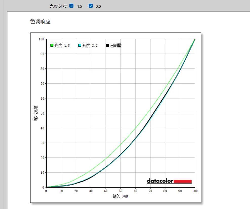Screen dimensions: 250x209
Task: Click the 1.8 label next to checkbox
Action: point(80,6)
